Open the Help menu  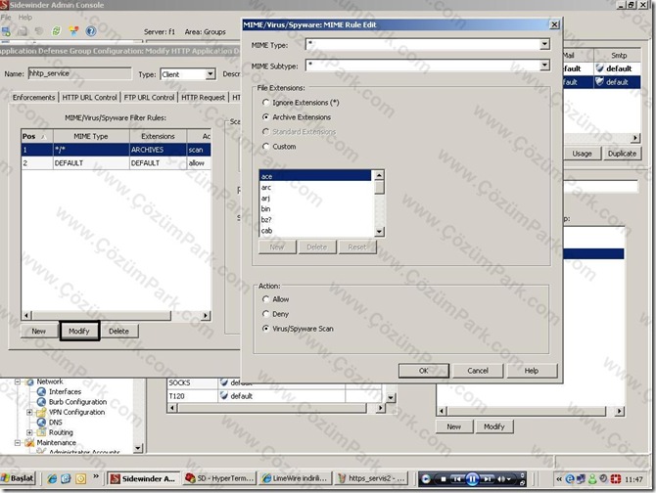click(x=25, y=18)
